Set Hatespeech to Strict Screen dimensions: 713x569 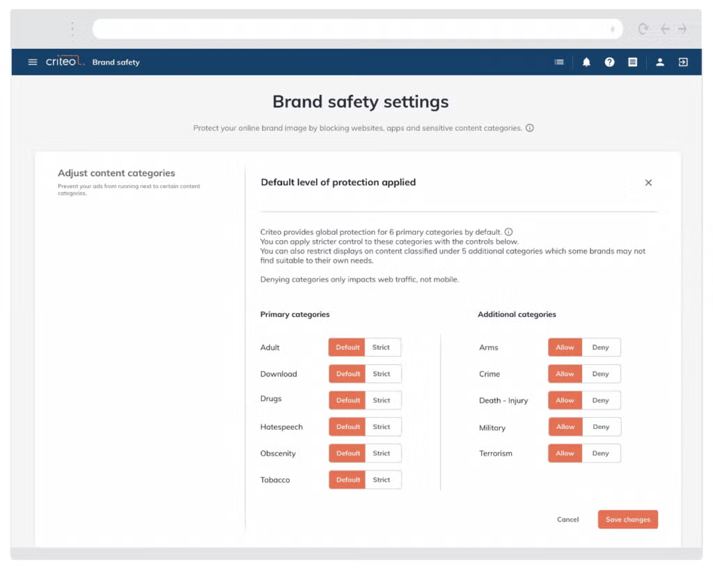click(383, 427)
